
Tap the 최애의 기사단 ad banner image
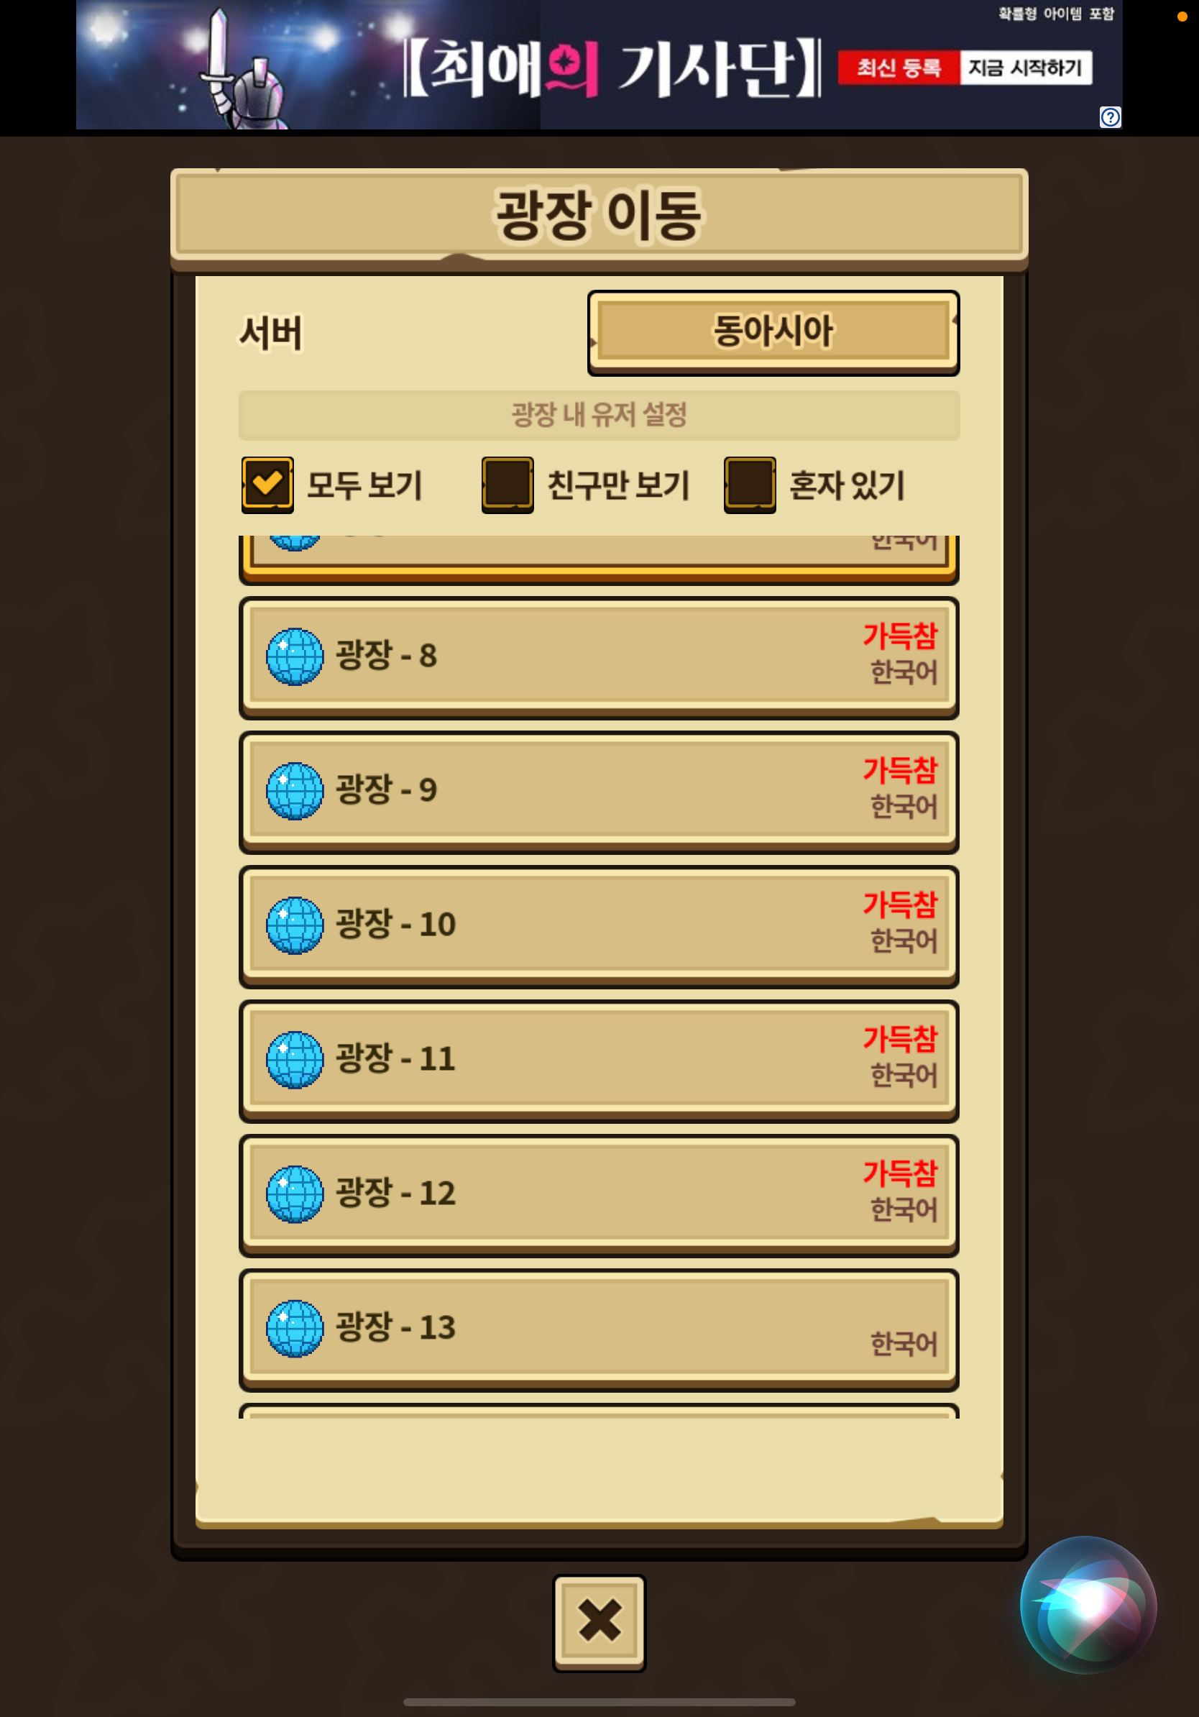click(599, 65)
